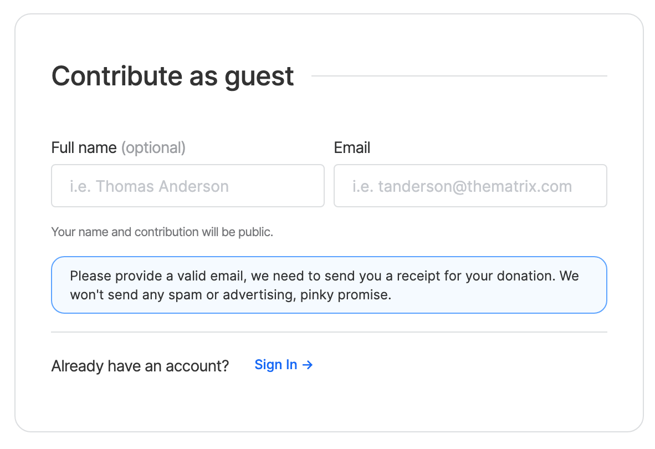Click the divider line beside the heading
Screen dimensions: 655x449
pos(459,76)
